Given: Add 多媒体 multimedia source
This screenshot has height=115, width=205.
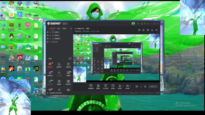Looking at the screenshot, I should pyautogui.click(x=113, y=87).
